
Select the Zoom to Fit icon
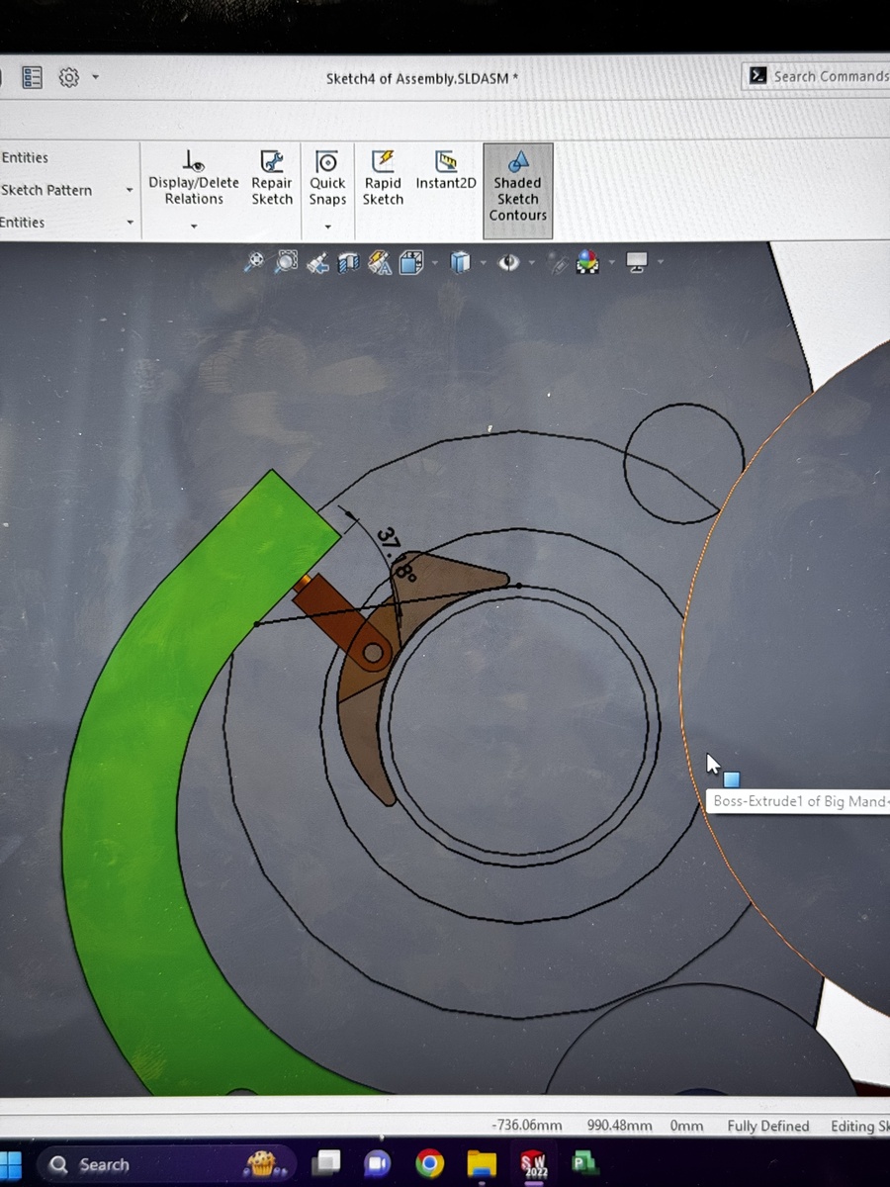point(254,262)
